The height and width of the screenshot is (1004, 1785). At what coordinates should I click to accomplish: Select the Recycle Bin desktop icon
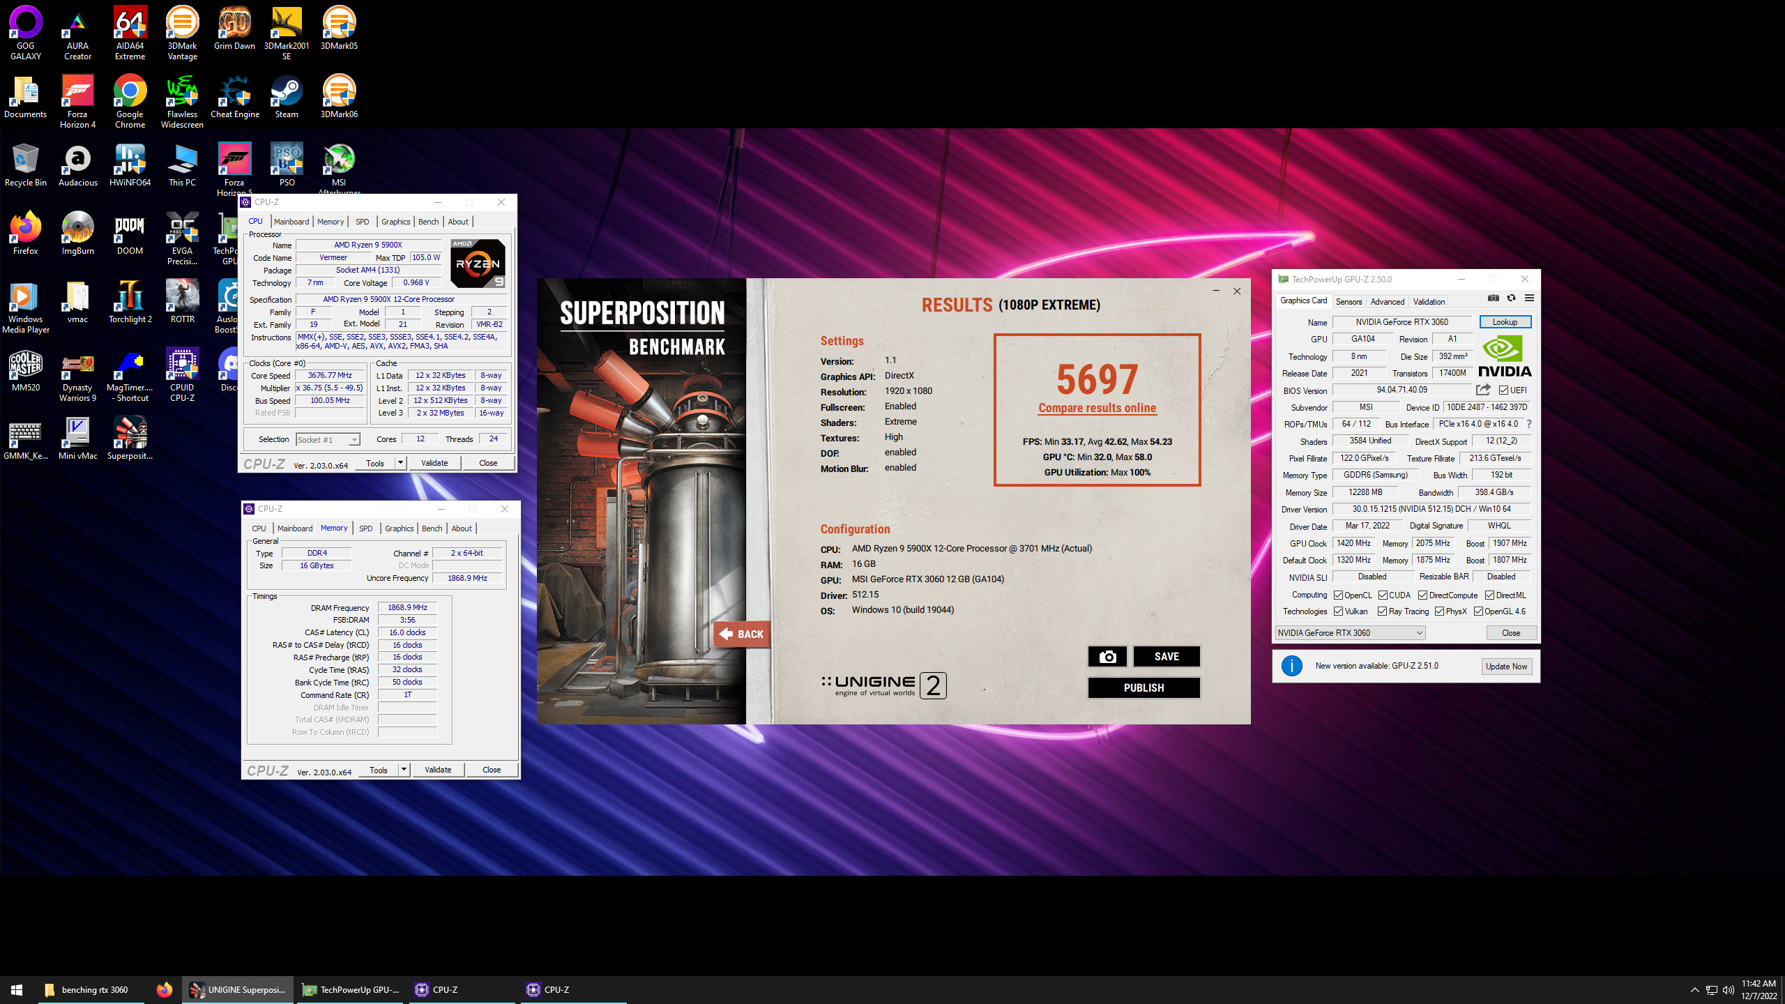(x=26, y=165)
